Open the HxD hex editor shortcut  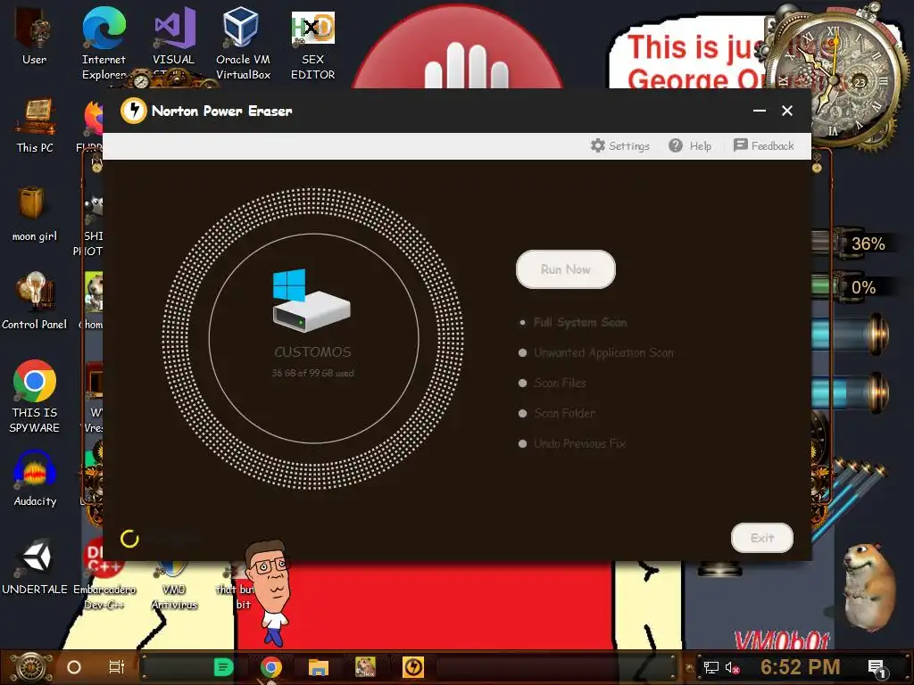point(313,44)
